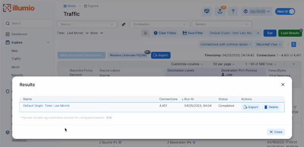Open the Source filter dropdown
The width and height of the screenshot is (304, 147).
[87, 24]
